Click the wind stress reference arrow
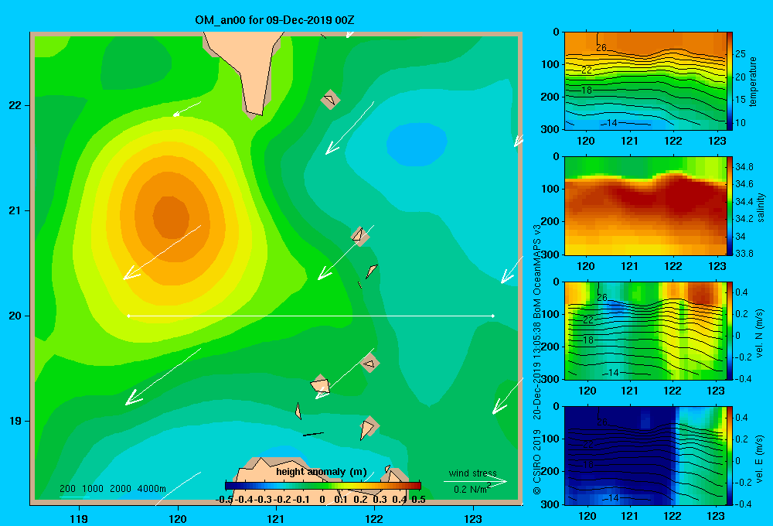This screenshot has width=773, height=526. 475,481
